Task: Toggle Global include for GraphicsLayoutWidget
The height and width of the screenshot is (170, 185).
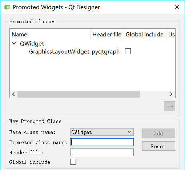Action: (x=128, y=51)
